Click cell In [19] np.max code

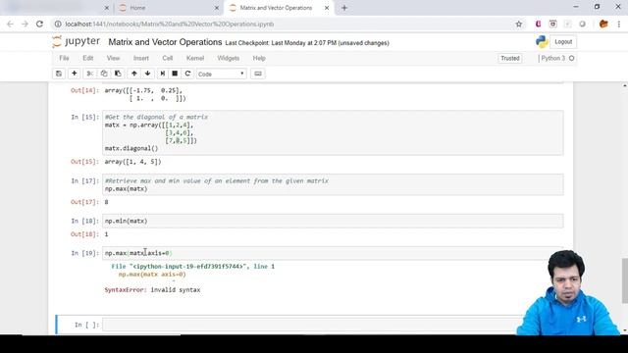click(333, 253)
